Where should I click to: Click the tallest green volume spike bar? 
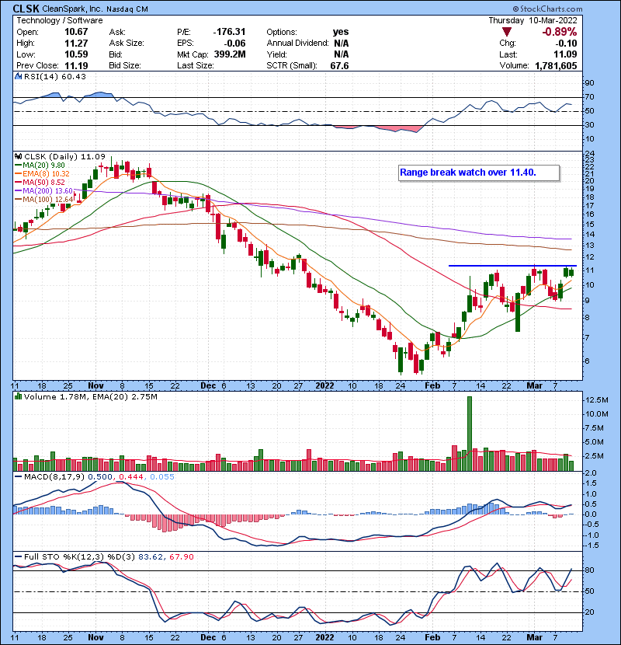pos(470,434)
